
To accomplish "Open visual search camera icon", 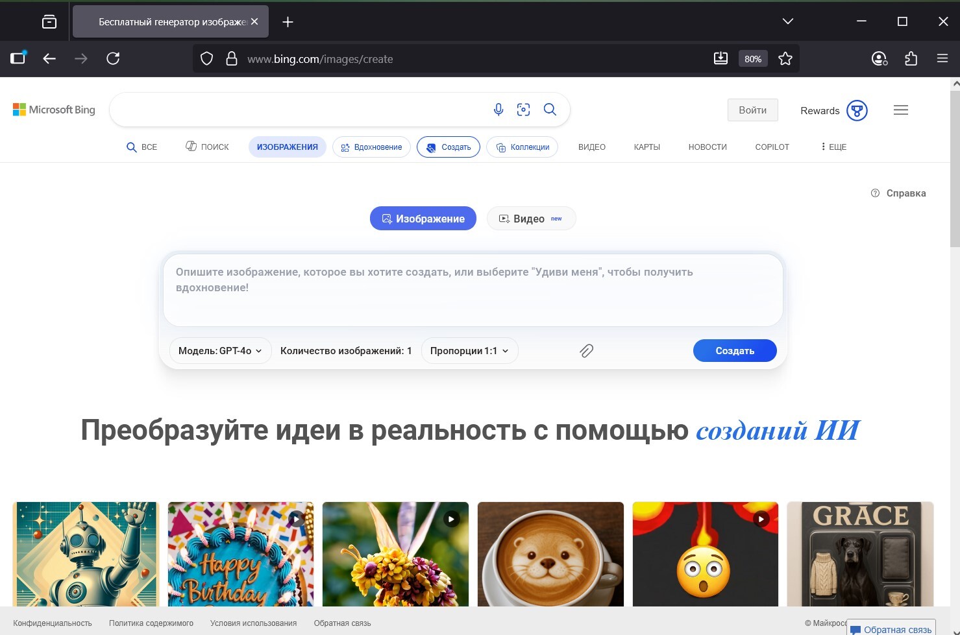I will [x=523, y=110].
